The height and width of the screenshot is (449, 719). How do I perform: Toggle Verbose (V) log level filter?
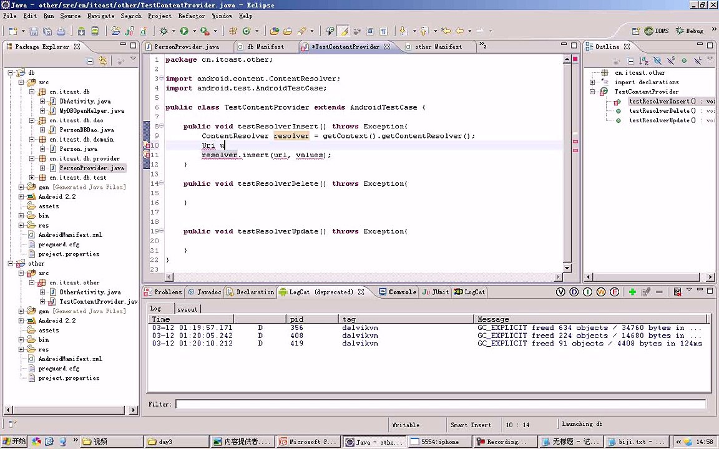pyautogui.click(x=560, y=292)
